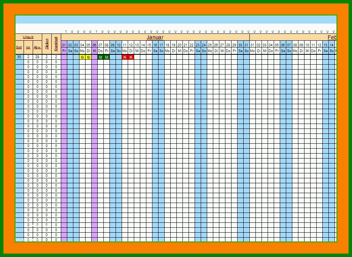Click Mi weekday cell under January 06
This screenshot has width=352, height=257.
95,51
